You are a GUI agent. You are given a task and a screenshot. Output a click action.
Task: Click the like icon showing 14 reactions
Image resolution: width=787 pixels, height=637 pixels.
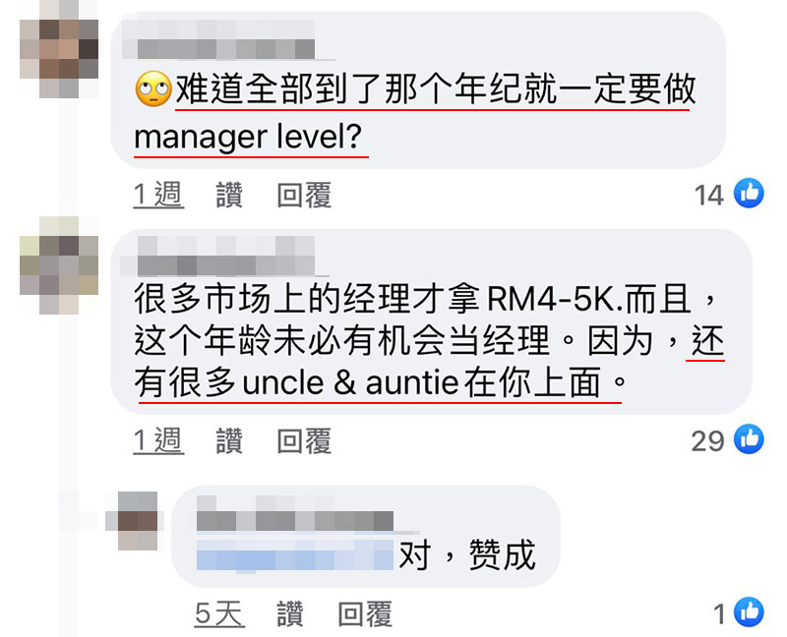(749, 193)
